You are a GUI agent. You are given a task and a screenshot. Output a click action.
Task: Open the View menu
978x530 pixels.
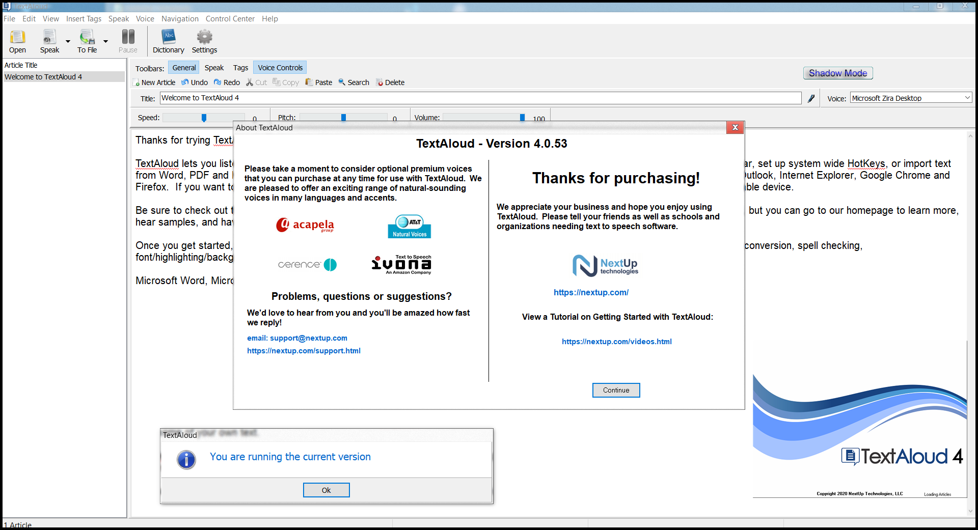(x=51, y=18)
